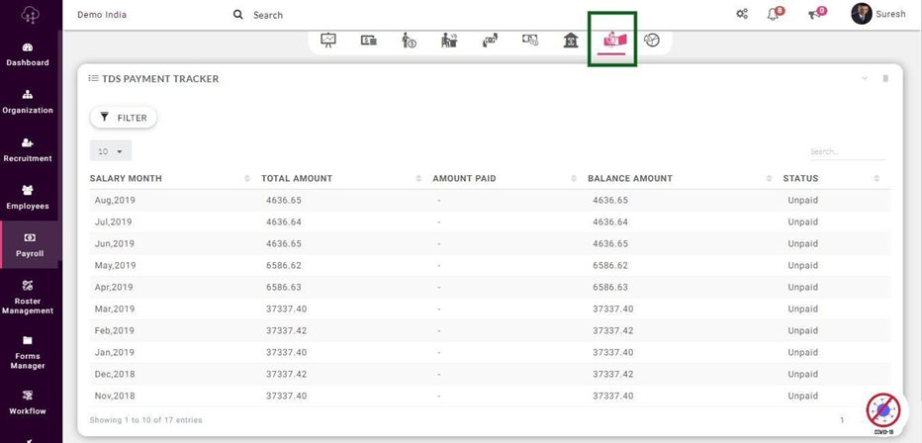Go to Employees in the sidebar
922x443 pixels.
click(x=28, y=197)
